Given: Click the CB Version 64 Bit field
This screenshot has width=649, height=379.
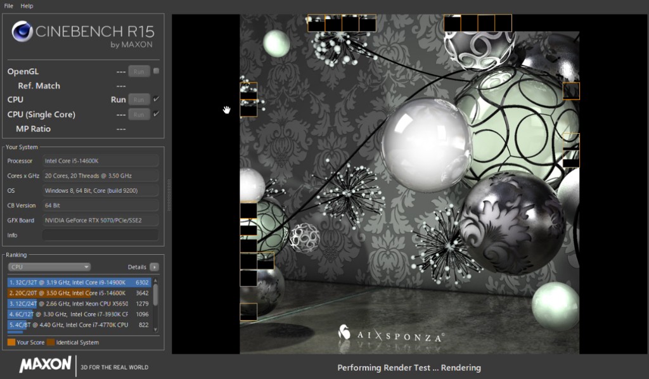Looking at the screenshot, I should point(101,205).
